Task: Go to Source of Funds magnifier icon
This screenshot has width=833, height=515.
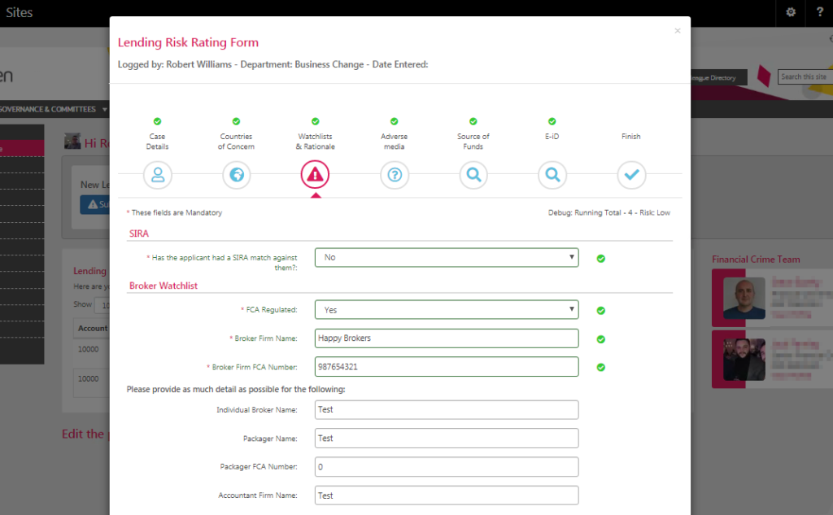Action: [x=473, y=174]
